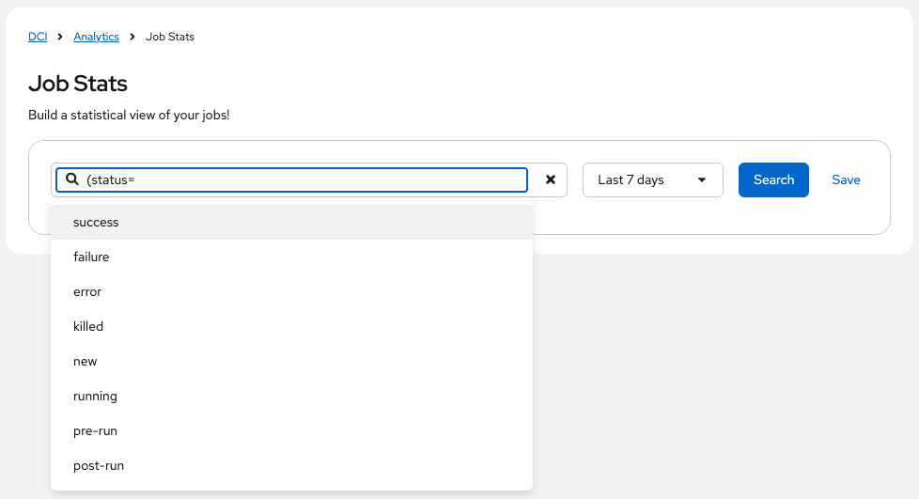Viewport: 919px width, 499px height.
Task: Click the Job Stats page heading
Action: tap(78, 84)
